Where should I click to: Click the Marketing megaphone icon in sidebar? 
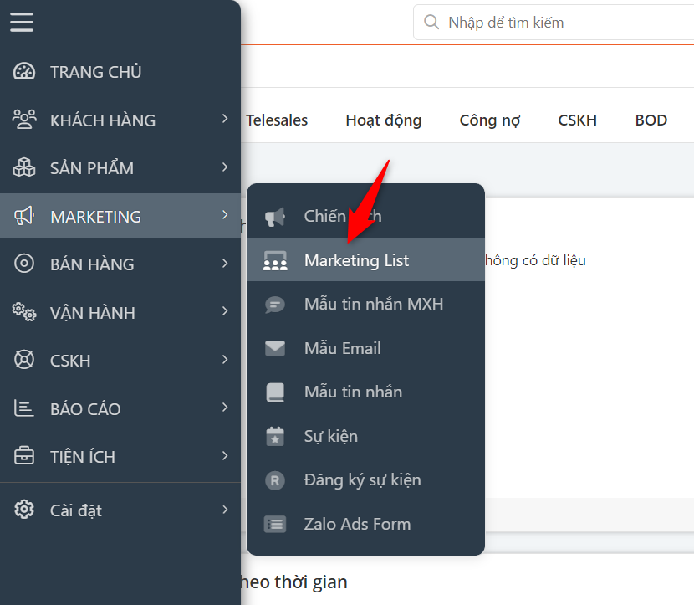click(23, 216)
